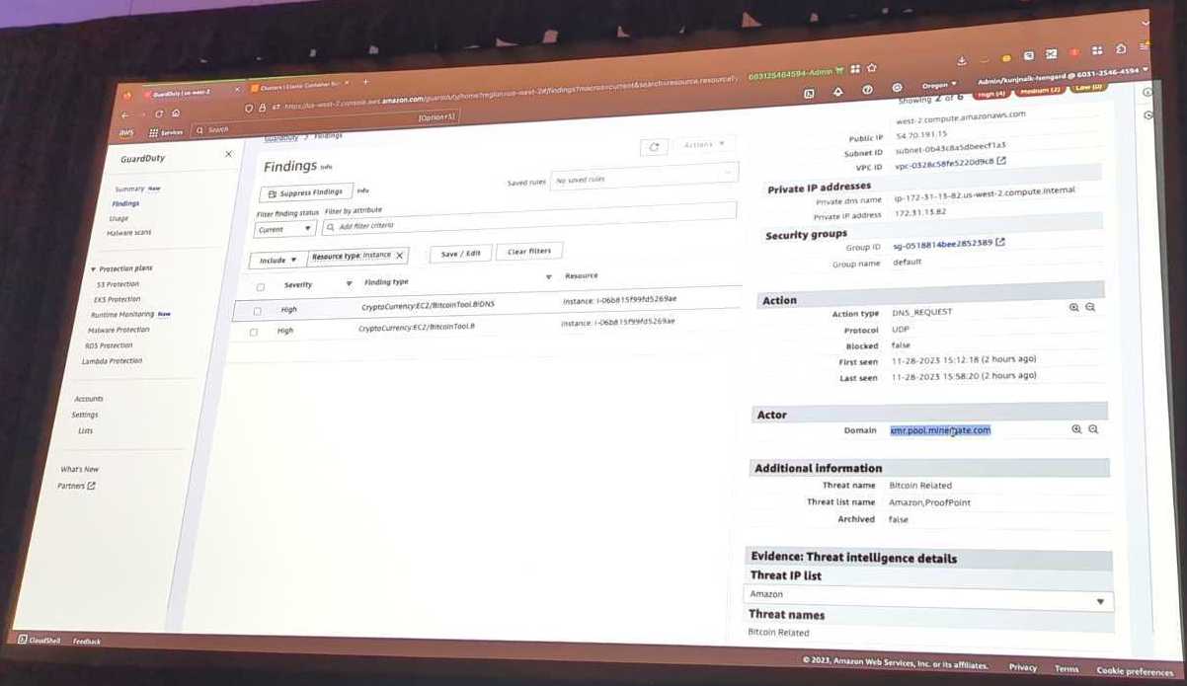The height and width of the screenshot is (686, 1187).
Task: Open RDS Protection page
Action: 109,345
